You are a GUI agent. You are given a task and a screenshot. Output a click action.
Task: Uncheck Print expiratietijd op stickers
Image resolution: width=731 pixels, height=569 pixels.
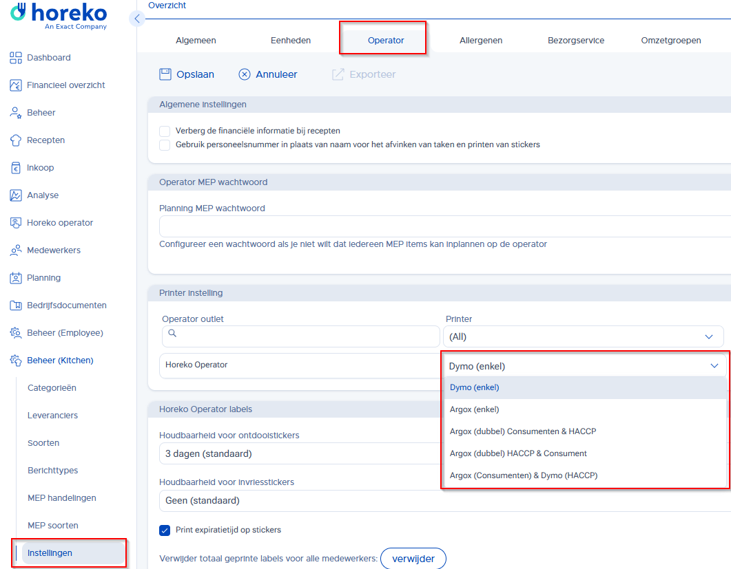pyautogui.click(x=165, y=530)
